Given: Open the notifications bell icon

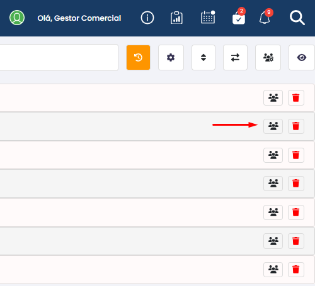Looking at the screenshot, I should [265, 18].
